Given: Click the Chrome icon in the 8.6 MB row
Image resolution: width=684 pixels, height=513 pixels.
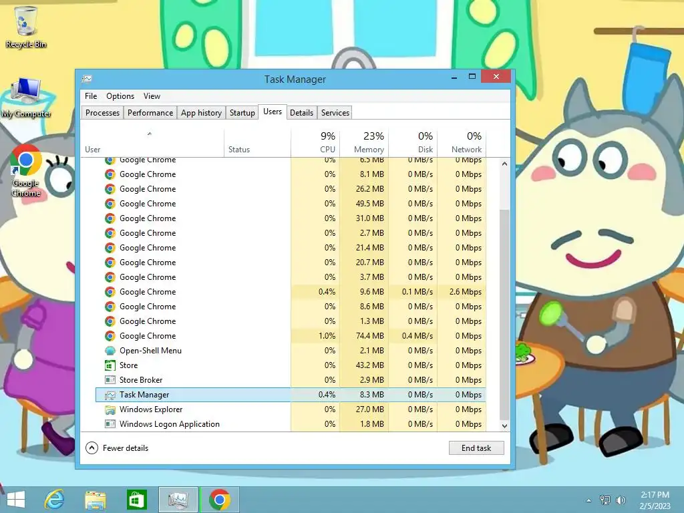Looking at the screenshot, I should coord(110,307).
